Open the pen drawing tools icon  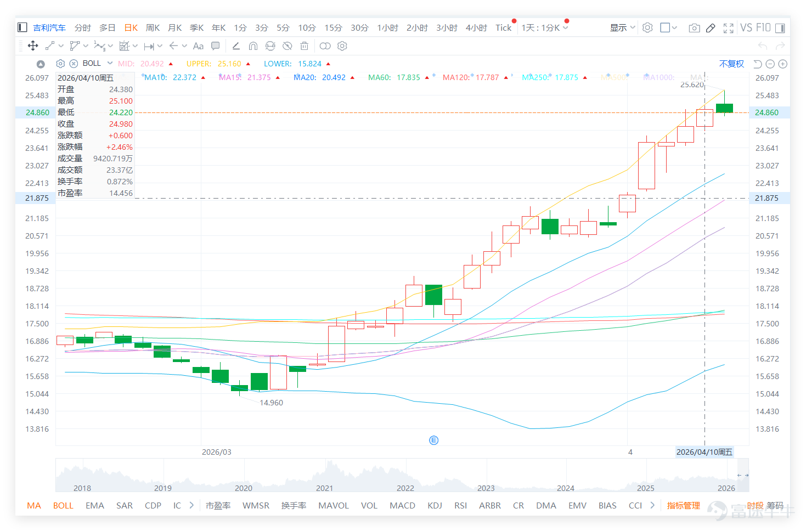[x=711, y=28]
